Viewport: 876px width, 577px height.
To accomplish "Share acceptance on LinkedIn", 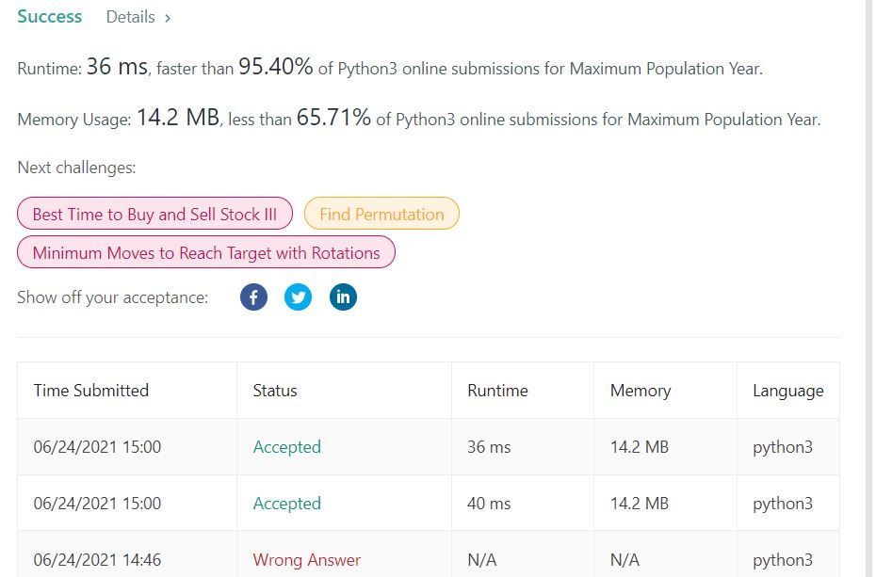I will [x=343, y=297].
